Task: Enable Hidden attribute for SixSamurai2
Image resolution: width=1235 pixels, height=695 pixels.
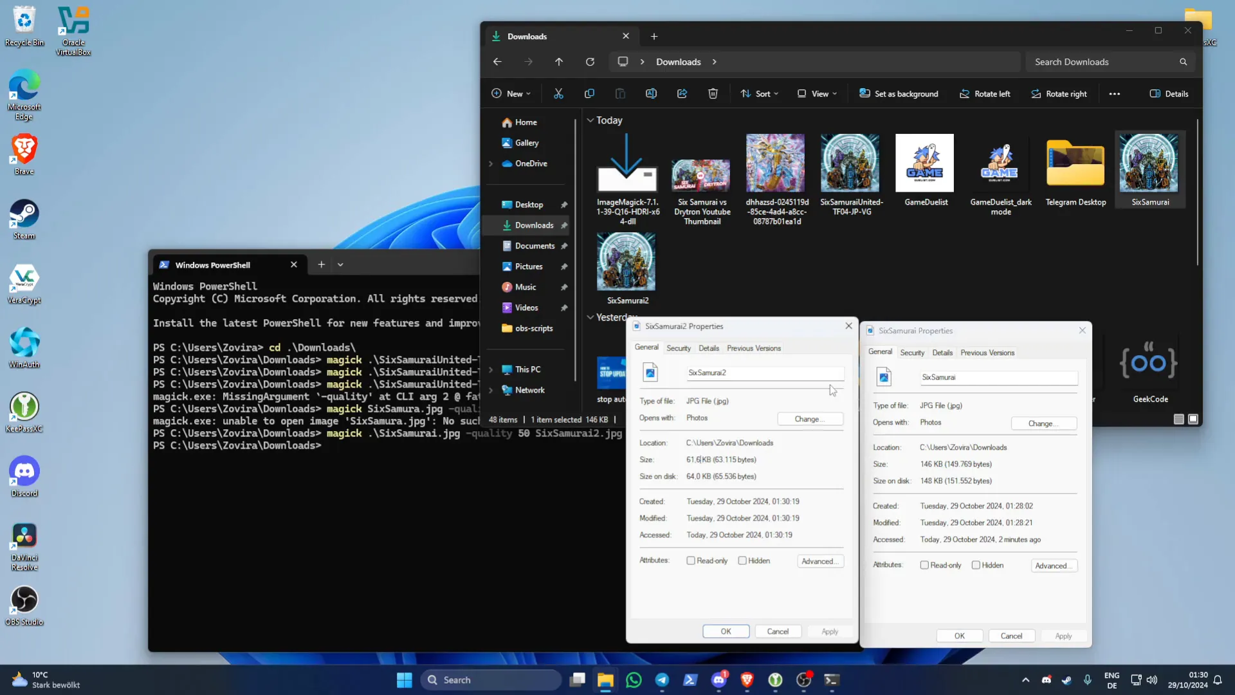Action: pos(743,561)
